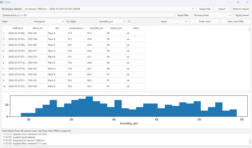The height and width of the screenshot is (148, 252).
Task: Select row header number 5
Action: click(x=5, y=57)
